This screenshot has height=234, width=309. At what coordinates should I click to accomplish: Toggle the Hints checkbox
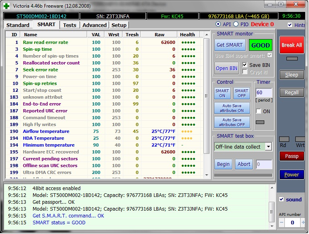(x=290, y=25)
